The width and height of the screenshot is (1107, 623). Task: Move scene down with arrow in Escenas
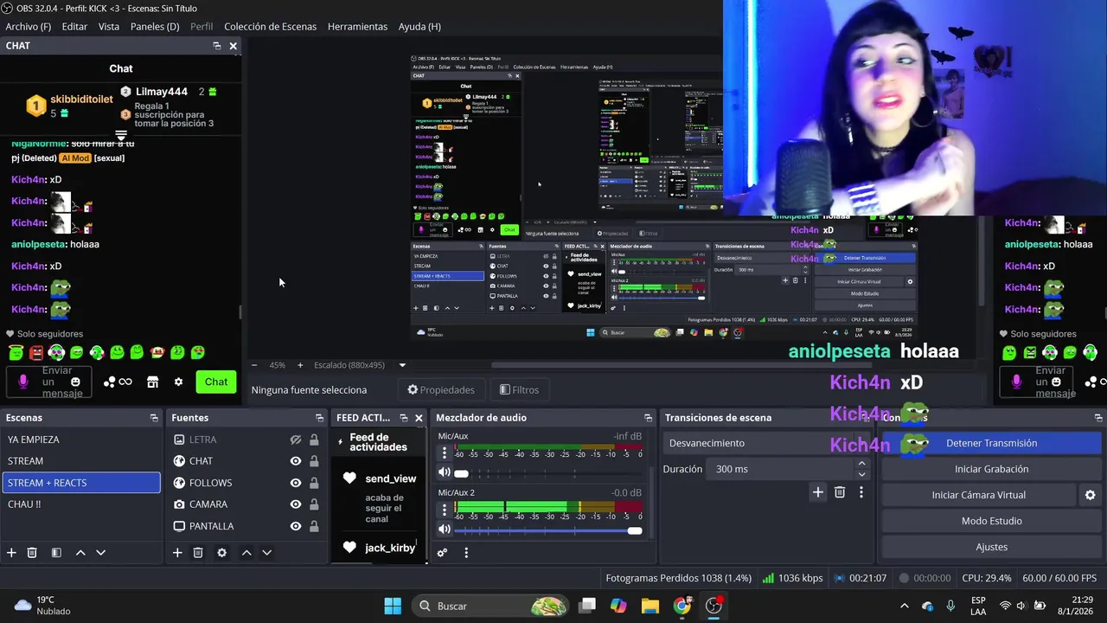pyautogui.click(x=100, y=553)
